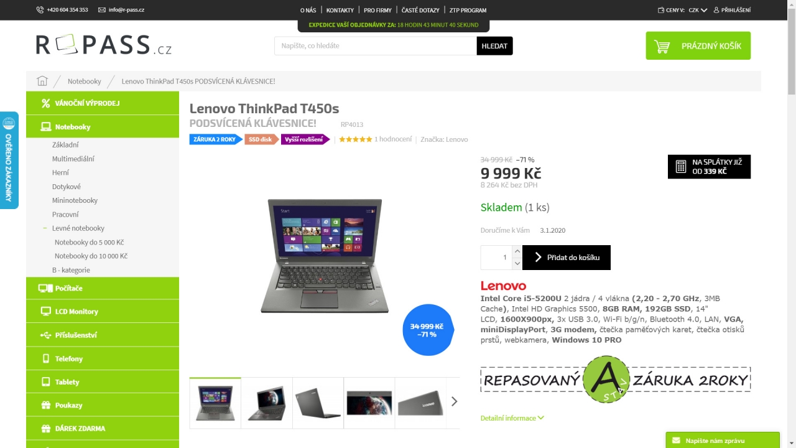796x448 pixels.
Task: Click the percent icon for Vánoční výprodej
Action: tap(45, 103)
